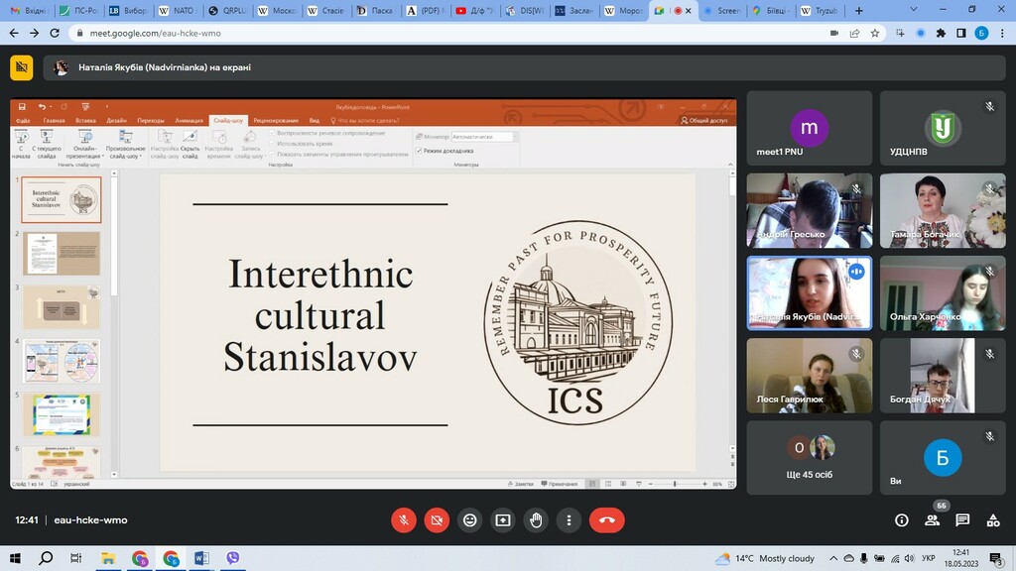Open the chat messages panel

(962, 519)
